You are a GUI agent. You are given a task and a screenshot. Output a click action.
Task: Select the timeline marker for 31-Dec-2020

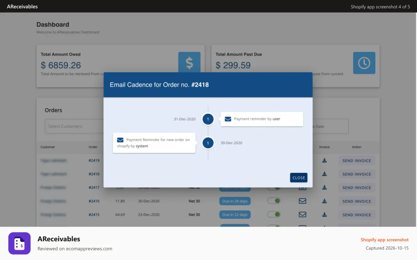tap(208, 119)
